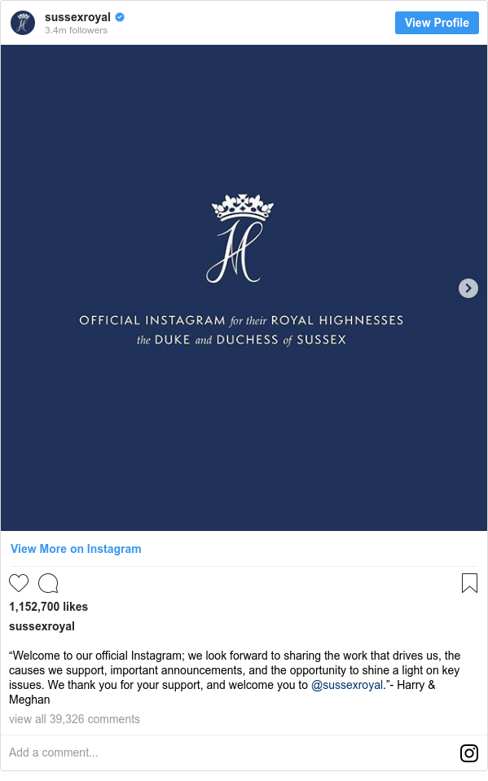
Task: Advance the carousel with the right chevron
Action: [x=468, y=287]
